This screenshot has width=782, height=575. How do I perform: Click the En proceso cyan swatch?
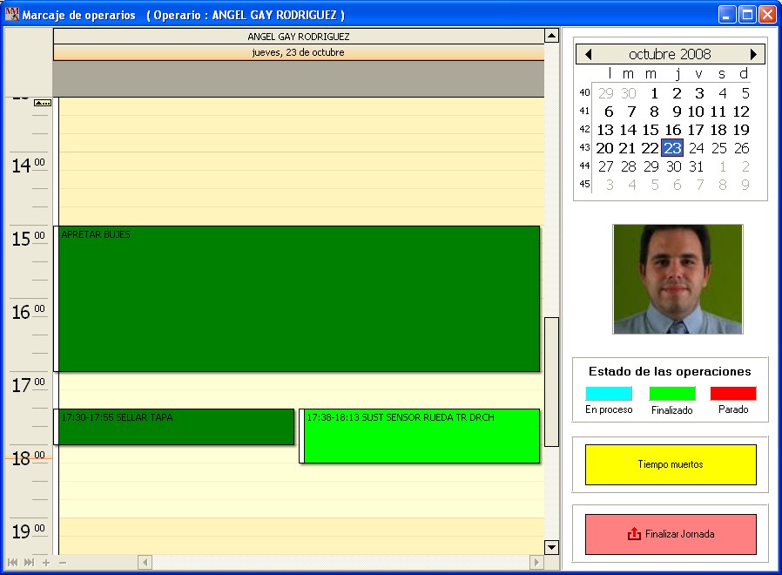click(x=609, y=393)
